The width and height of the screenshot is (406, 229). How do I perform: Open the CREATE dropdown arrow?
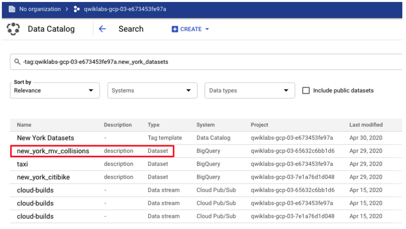(x=207, y=29)
